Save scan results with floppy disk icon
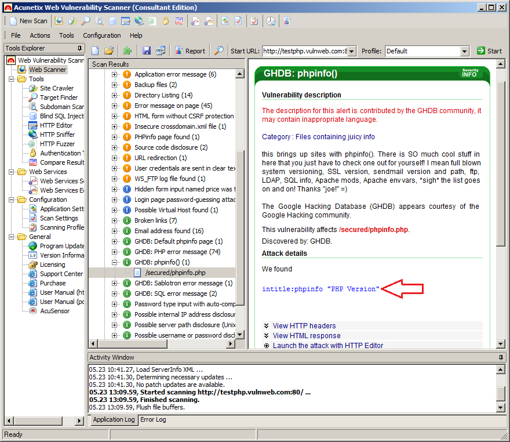Viewport: 510px width, 442px height. point(147,51)
